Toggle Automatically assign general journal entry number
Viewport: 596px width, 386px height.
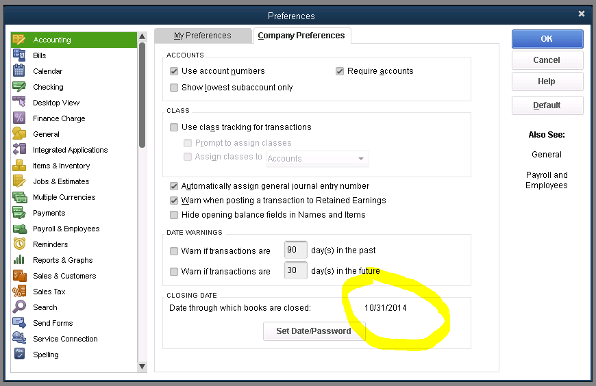pyautogui.click(x=174, y=186)
